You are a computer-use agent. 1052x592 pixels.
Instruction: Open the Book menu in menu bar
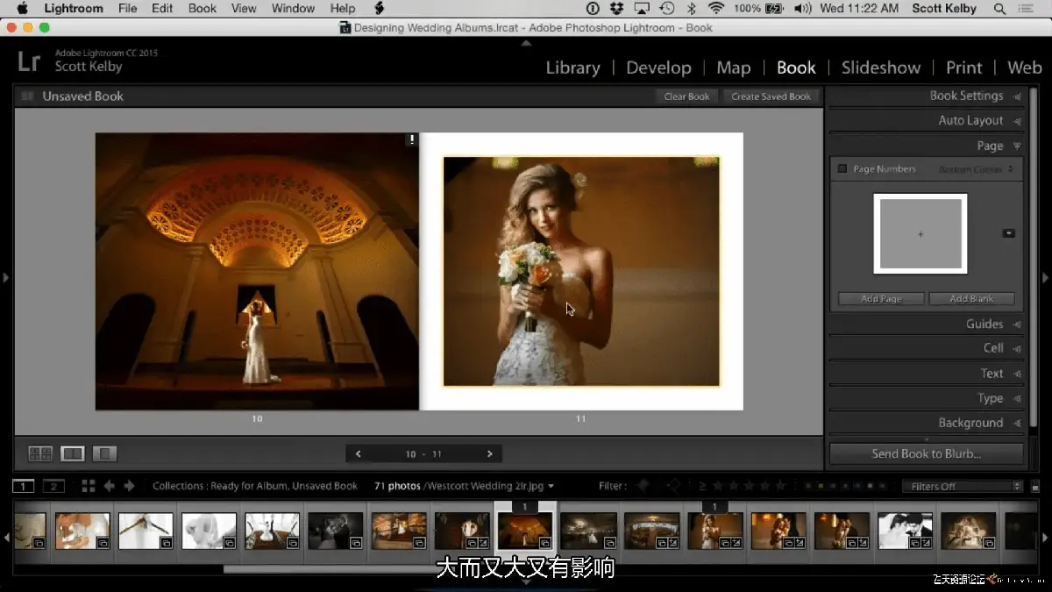(x=202, y=8)
